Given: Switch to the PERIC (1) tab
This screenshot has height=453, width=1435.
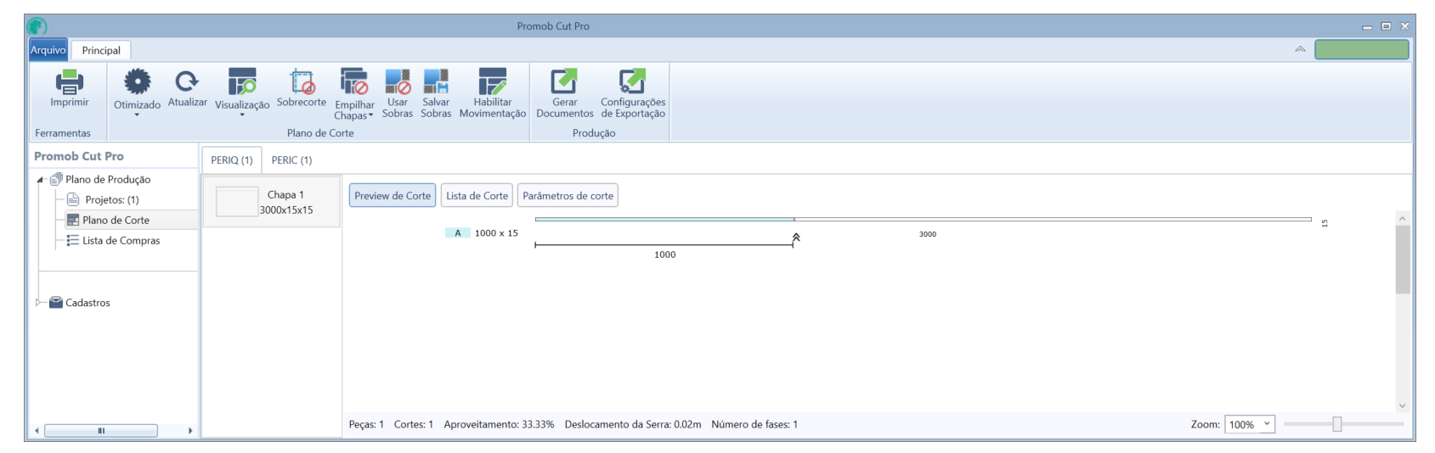Looking at the screenshot, I should [291, 160].
